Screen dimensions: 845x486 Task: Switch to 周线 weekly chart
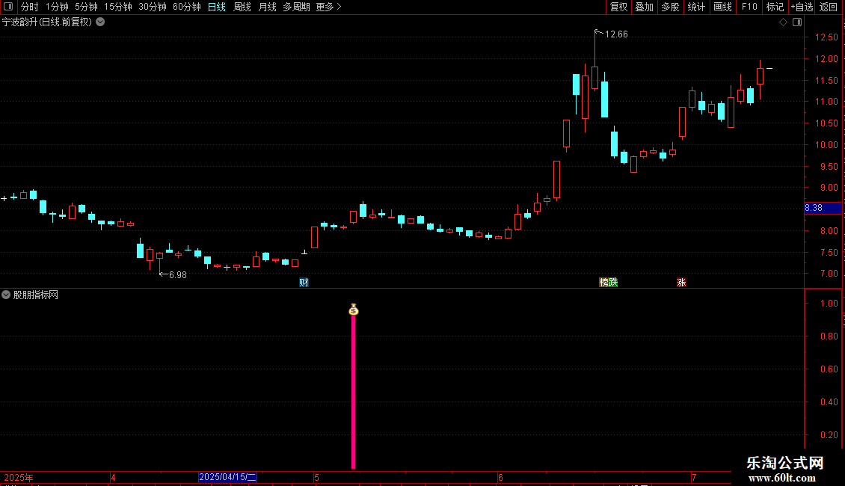coord(242,7)
